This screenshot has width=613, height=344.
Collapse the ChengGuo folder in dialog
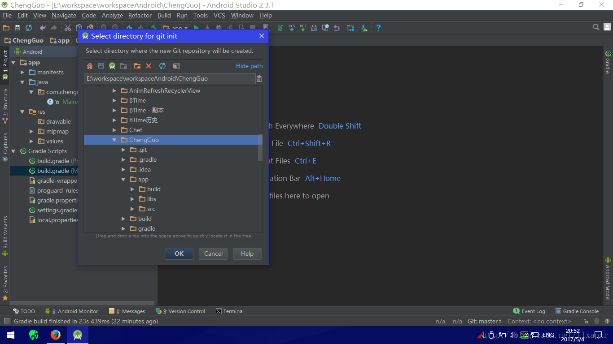(114, 140)
